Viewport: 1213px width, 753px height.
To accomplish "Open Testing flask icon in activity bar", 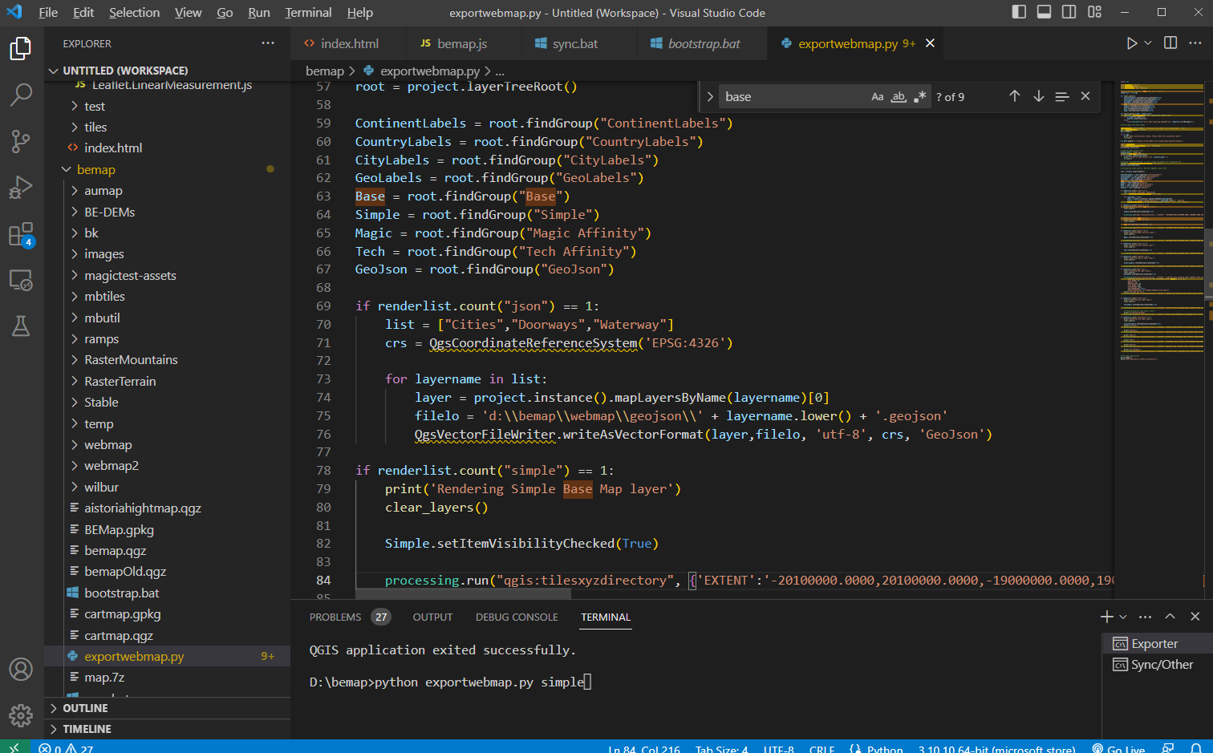I will pyautogui.click(x=21, y=326).
